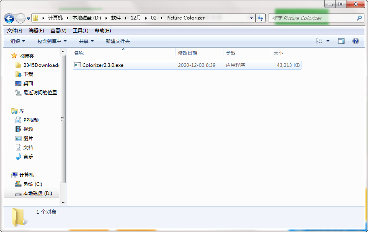Select 02 in the address breadcrumb

tap(154, 18)
